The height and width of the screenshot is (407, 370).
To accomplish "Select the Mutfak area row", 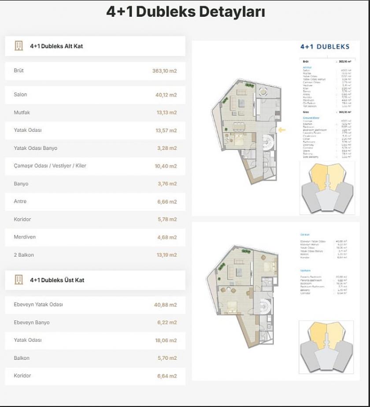I will [95, 112].
